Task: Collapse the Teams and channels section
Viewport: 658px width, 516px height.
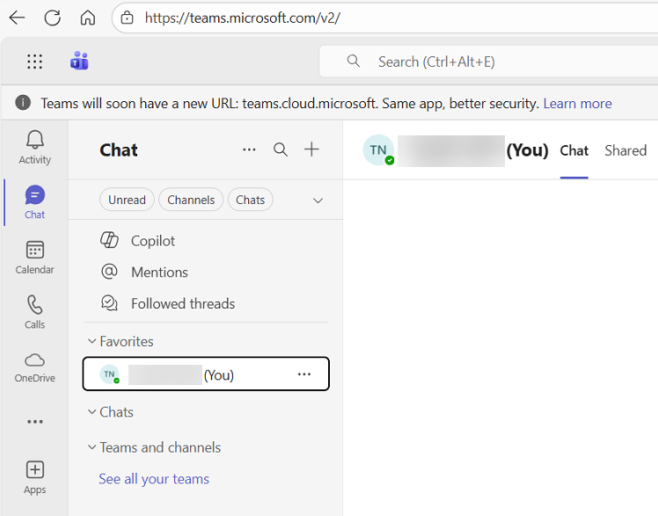Action: (91, 447)
